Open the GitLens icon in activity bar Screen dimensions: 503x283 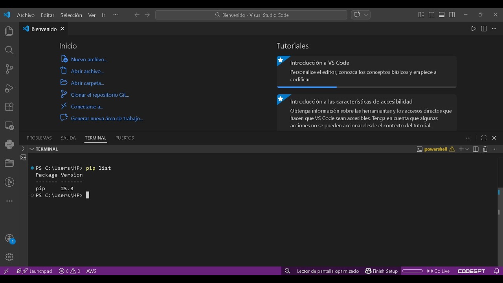9,182
